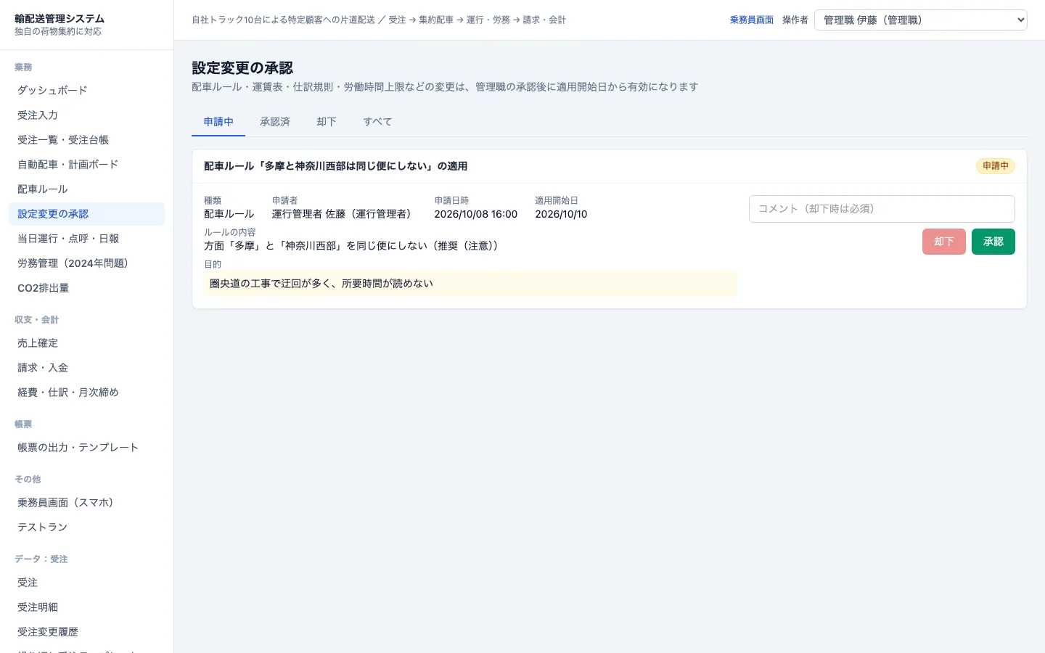Go to CO2排出量 page
1045x653 pixels.
click(x=87, y=288)
